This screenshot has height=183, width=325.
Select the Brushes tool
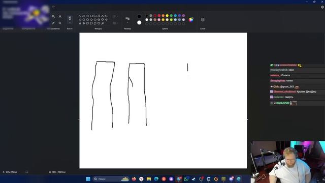point(70,18)
